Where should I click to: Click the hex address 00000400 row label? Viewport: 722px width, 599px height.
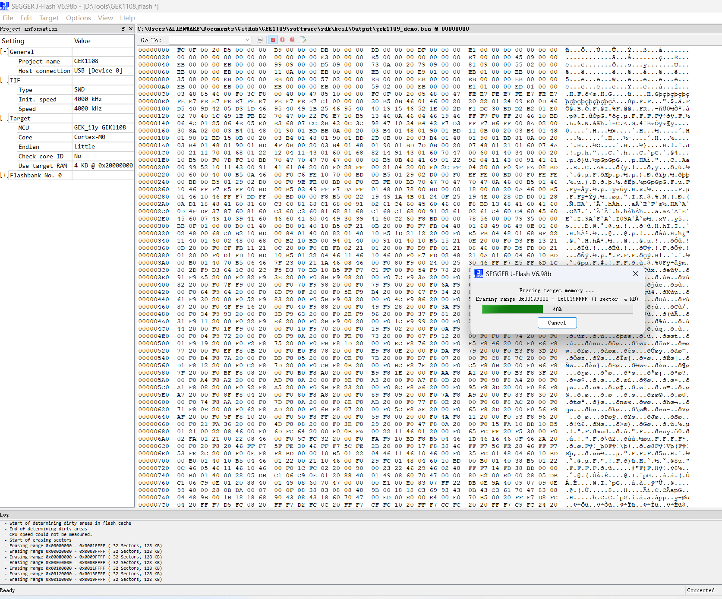point(154,285)
